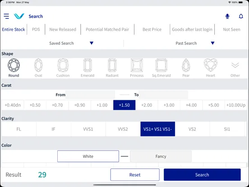Viewport: 249px width, 187px height.
Task: Select the Cushion diamond shape
Action: pos(63,68)
